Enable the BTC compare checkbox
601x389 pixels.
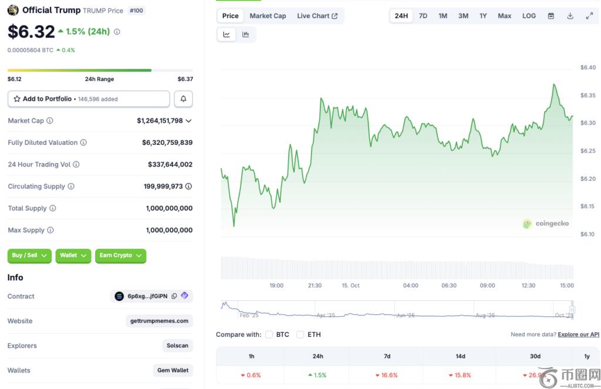coord(269,334)
